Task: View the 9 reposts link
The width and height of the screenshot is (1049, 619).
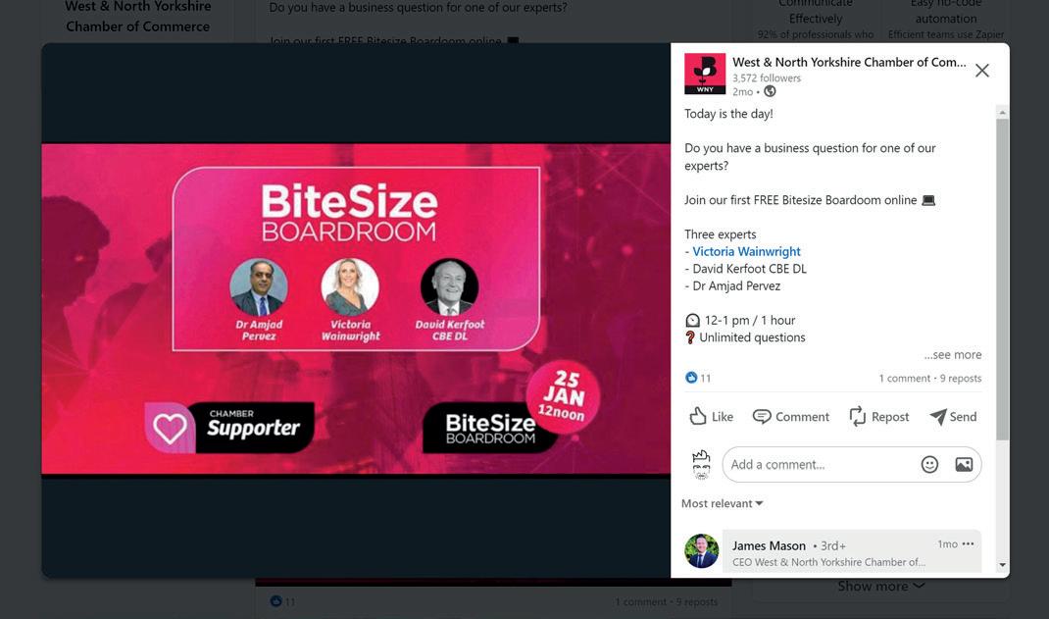Action: [x=961, y=378]
